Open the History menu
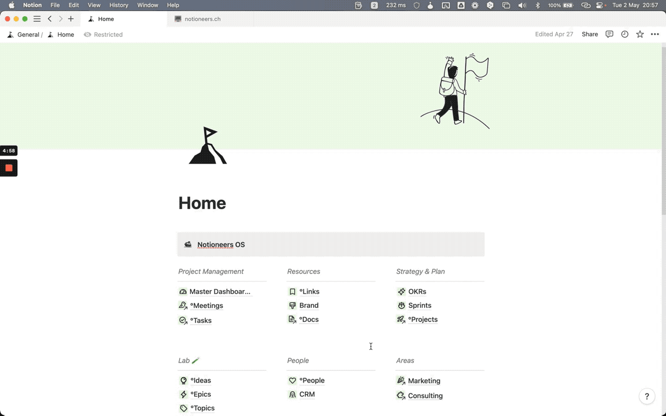The width and height of the screenshot is (666, 416). click(x=119, y=5)
